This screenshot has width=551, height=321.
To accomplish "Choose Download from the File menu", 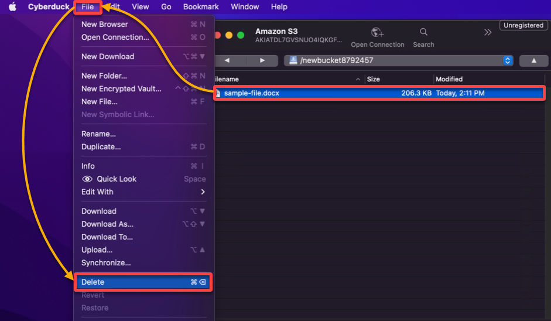I will point(143,211).
